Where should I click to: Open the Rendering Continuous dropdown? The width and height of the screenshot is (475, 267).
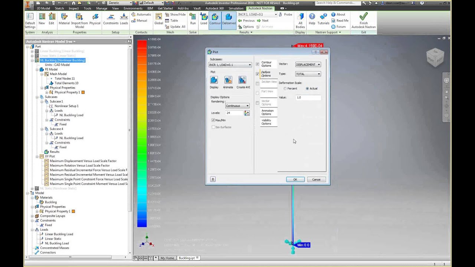coord(237,106)
